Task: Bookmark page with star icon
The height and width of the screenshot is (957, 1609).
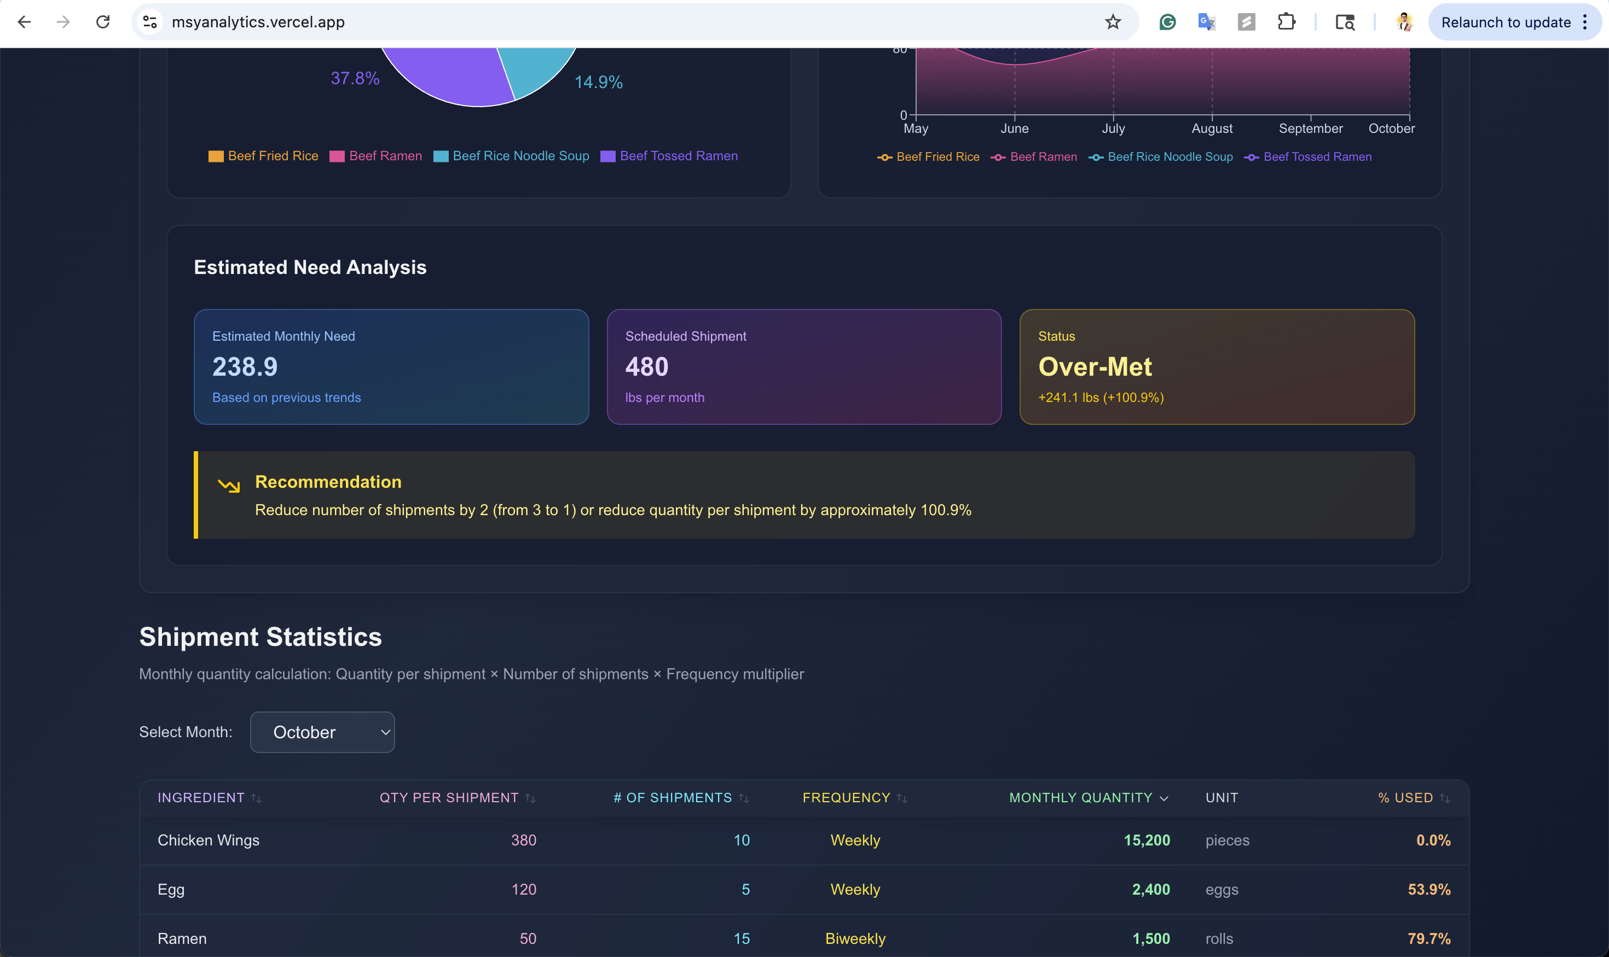Action: pyautogui.click(x=1113, y=22)
